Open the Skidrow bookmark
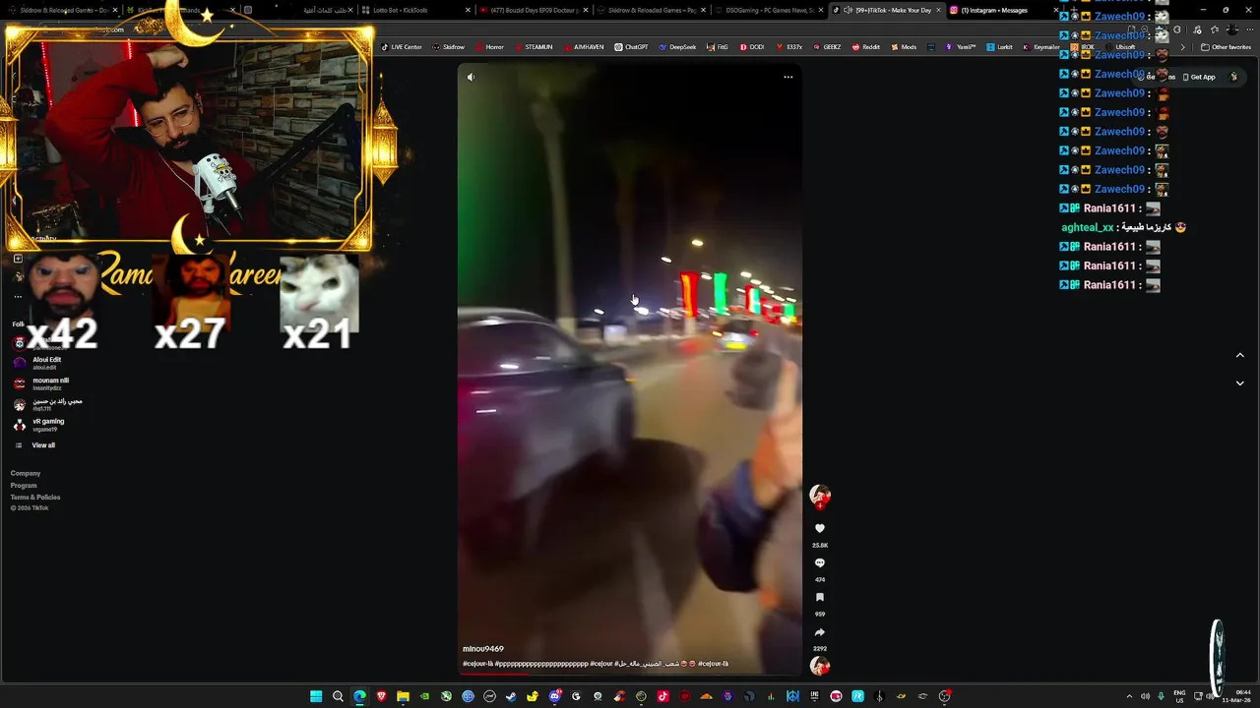The width and height of the screenshot is (1260, 708). (449, 47)
